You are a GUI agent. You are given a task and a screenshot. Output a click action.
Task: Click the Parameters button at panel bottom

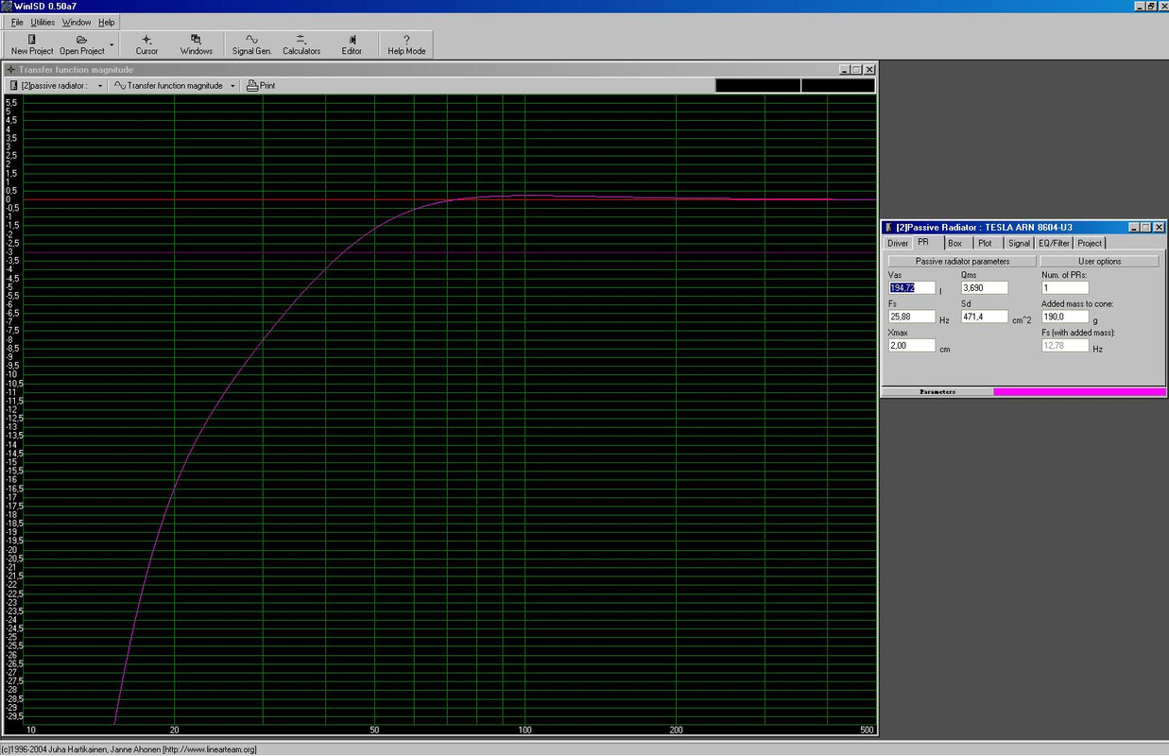(937, 391)
